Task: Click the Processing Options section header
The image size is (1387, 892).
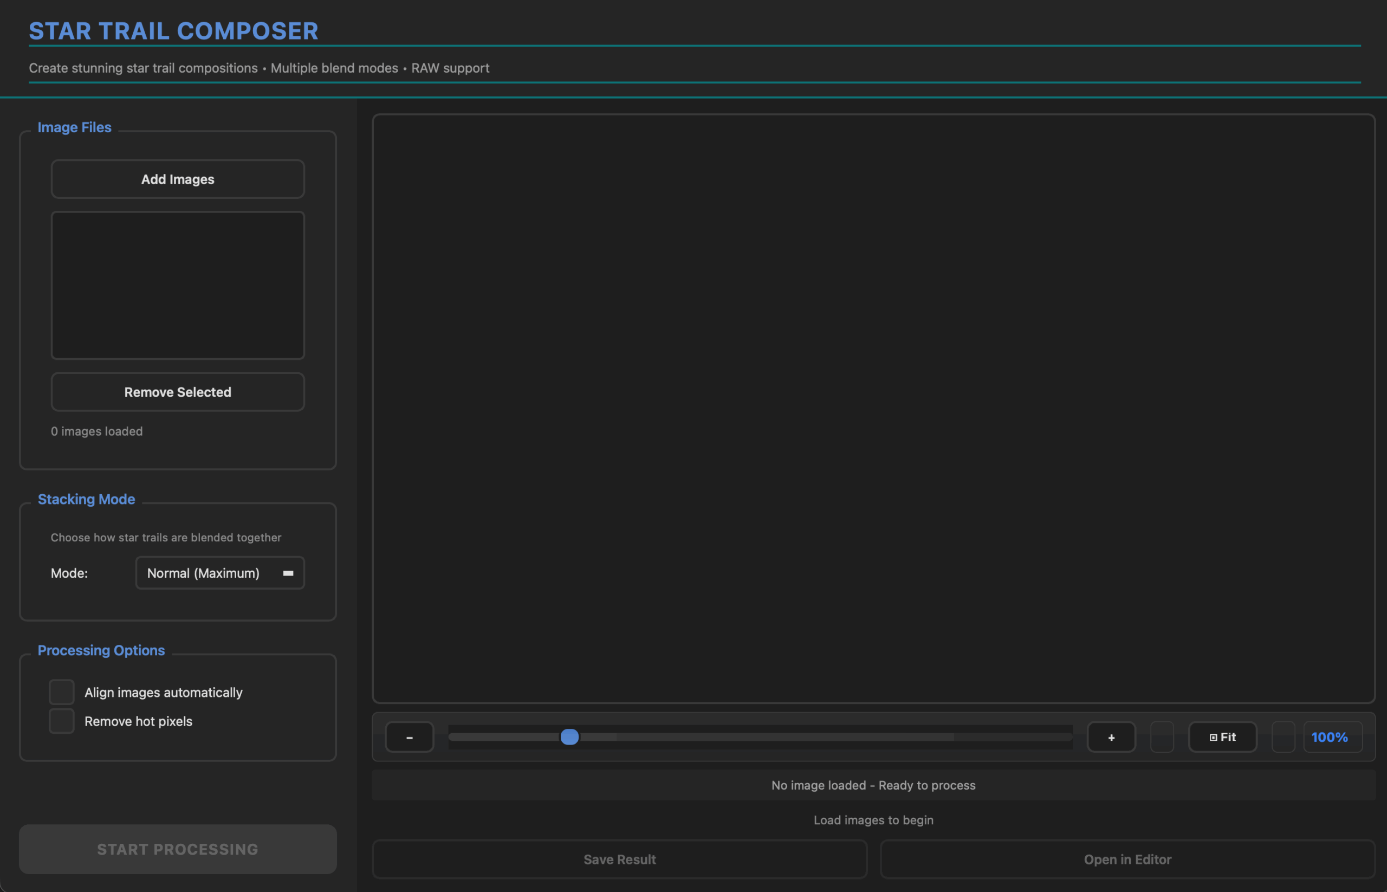Action: (101, 650)
